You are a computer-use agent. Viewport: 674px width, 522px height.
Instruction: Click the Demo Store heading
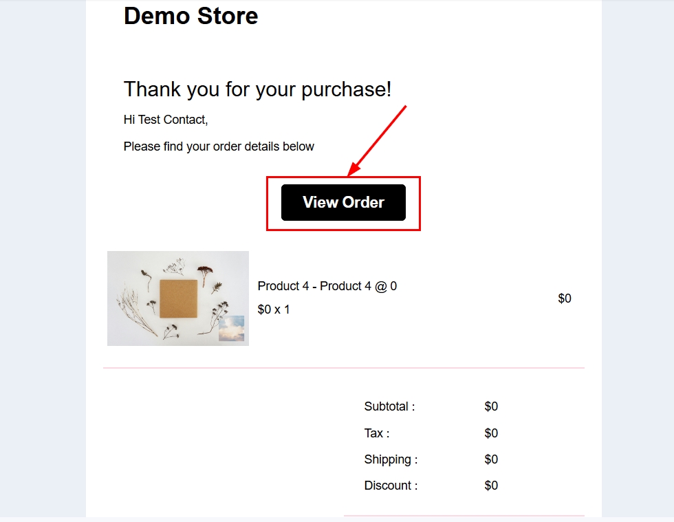(191, 15)
